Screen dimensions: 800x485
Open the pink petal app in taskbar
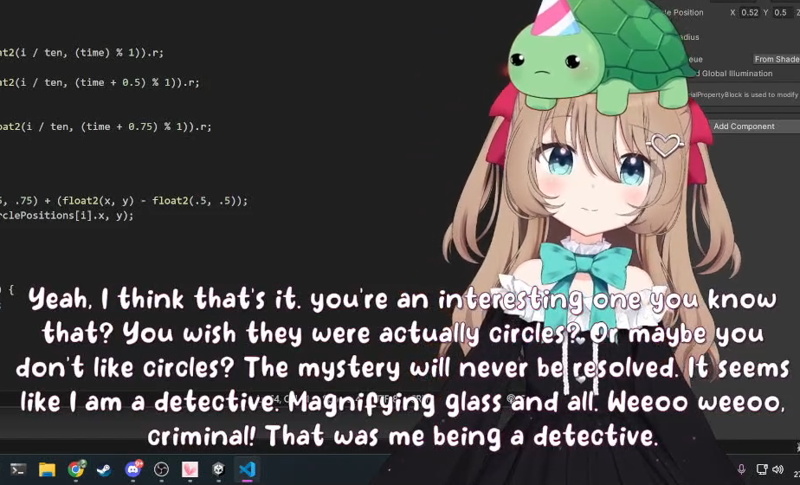[x=190, y=469]
